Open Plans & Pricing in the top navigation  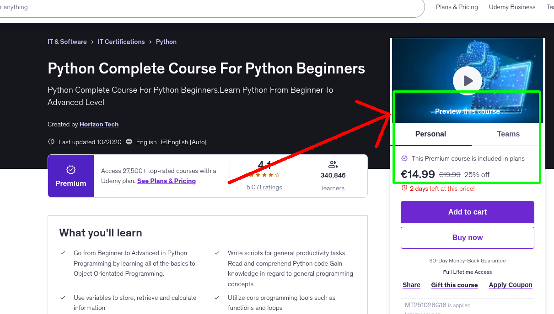pos(457,7)
